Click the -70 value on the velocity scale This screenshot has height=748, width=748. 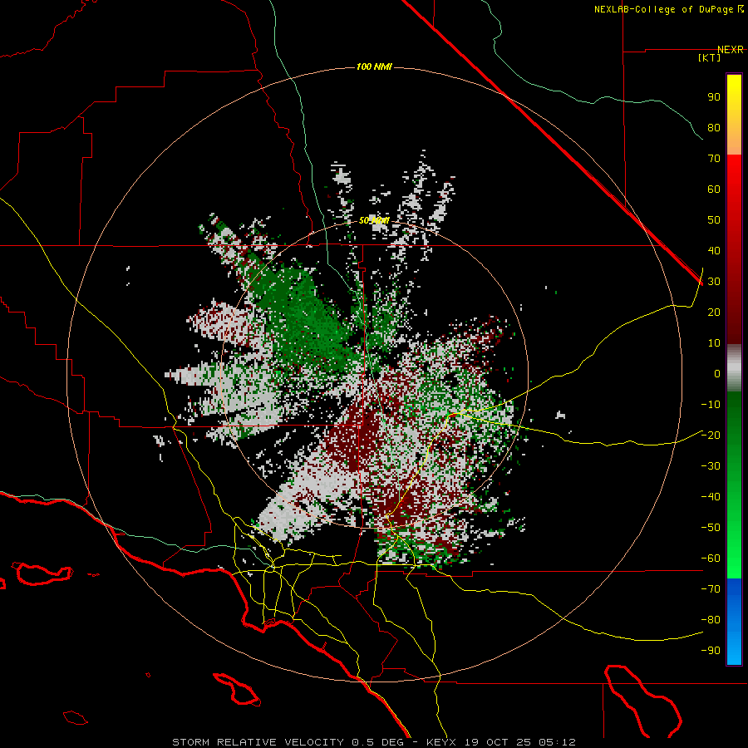tap(711, 589)
